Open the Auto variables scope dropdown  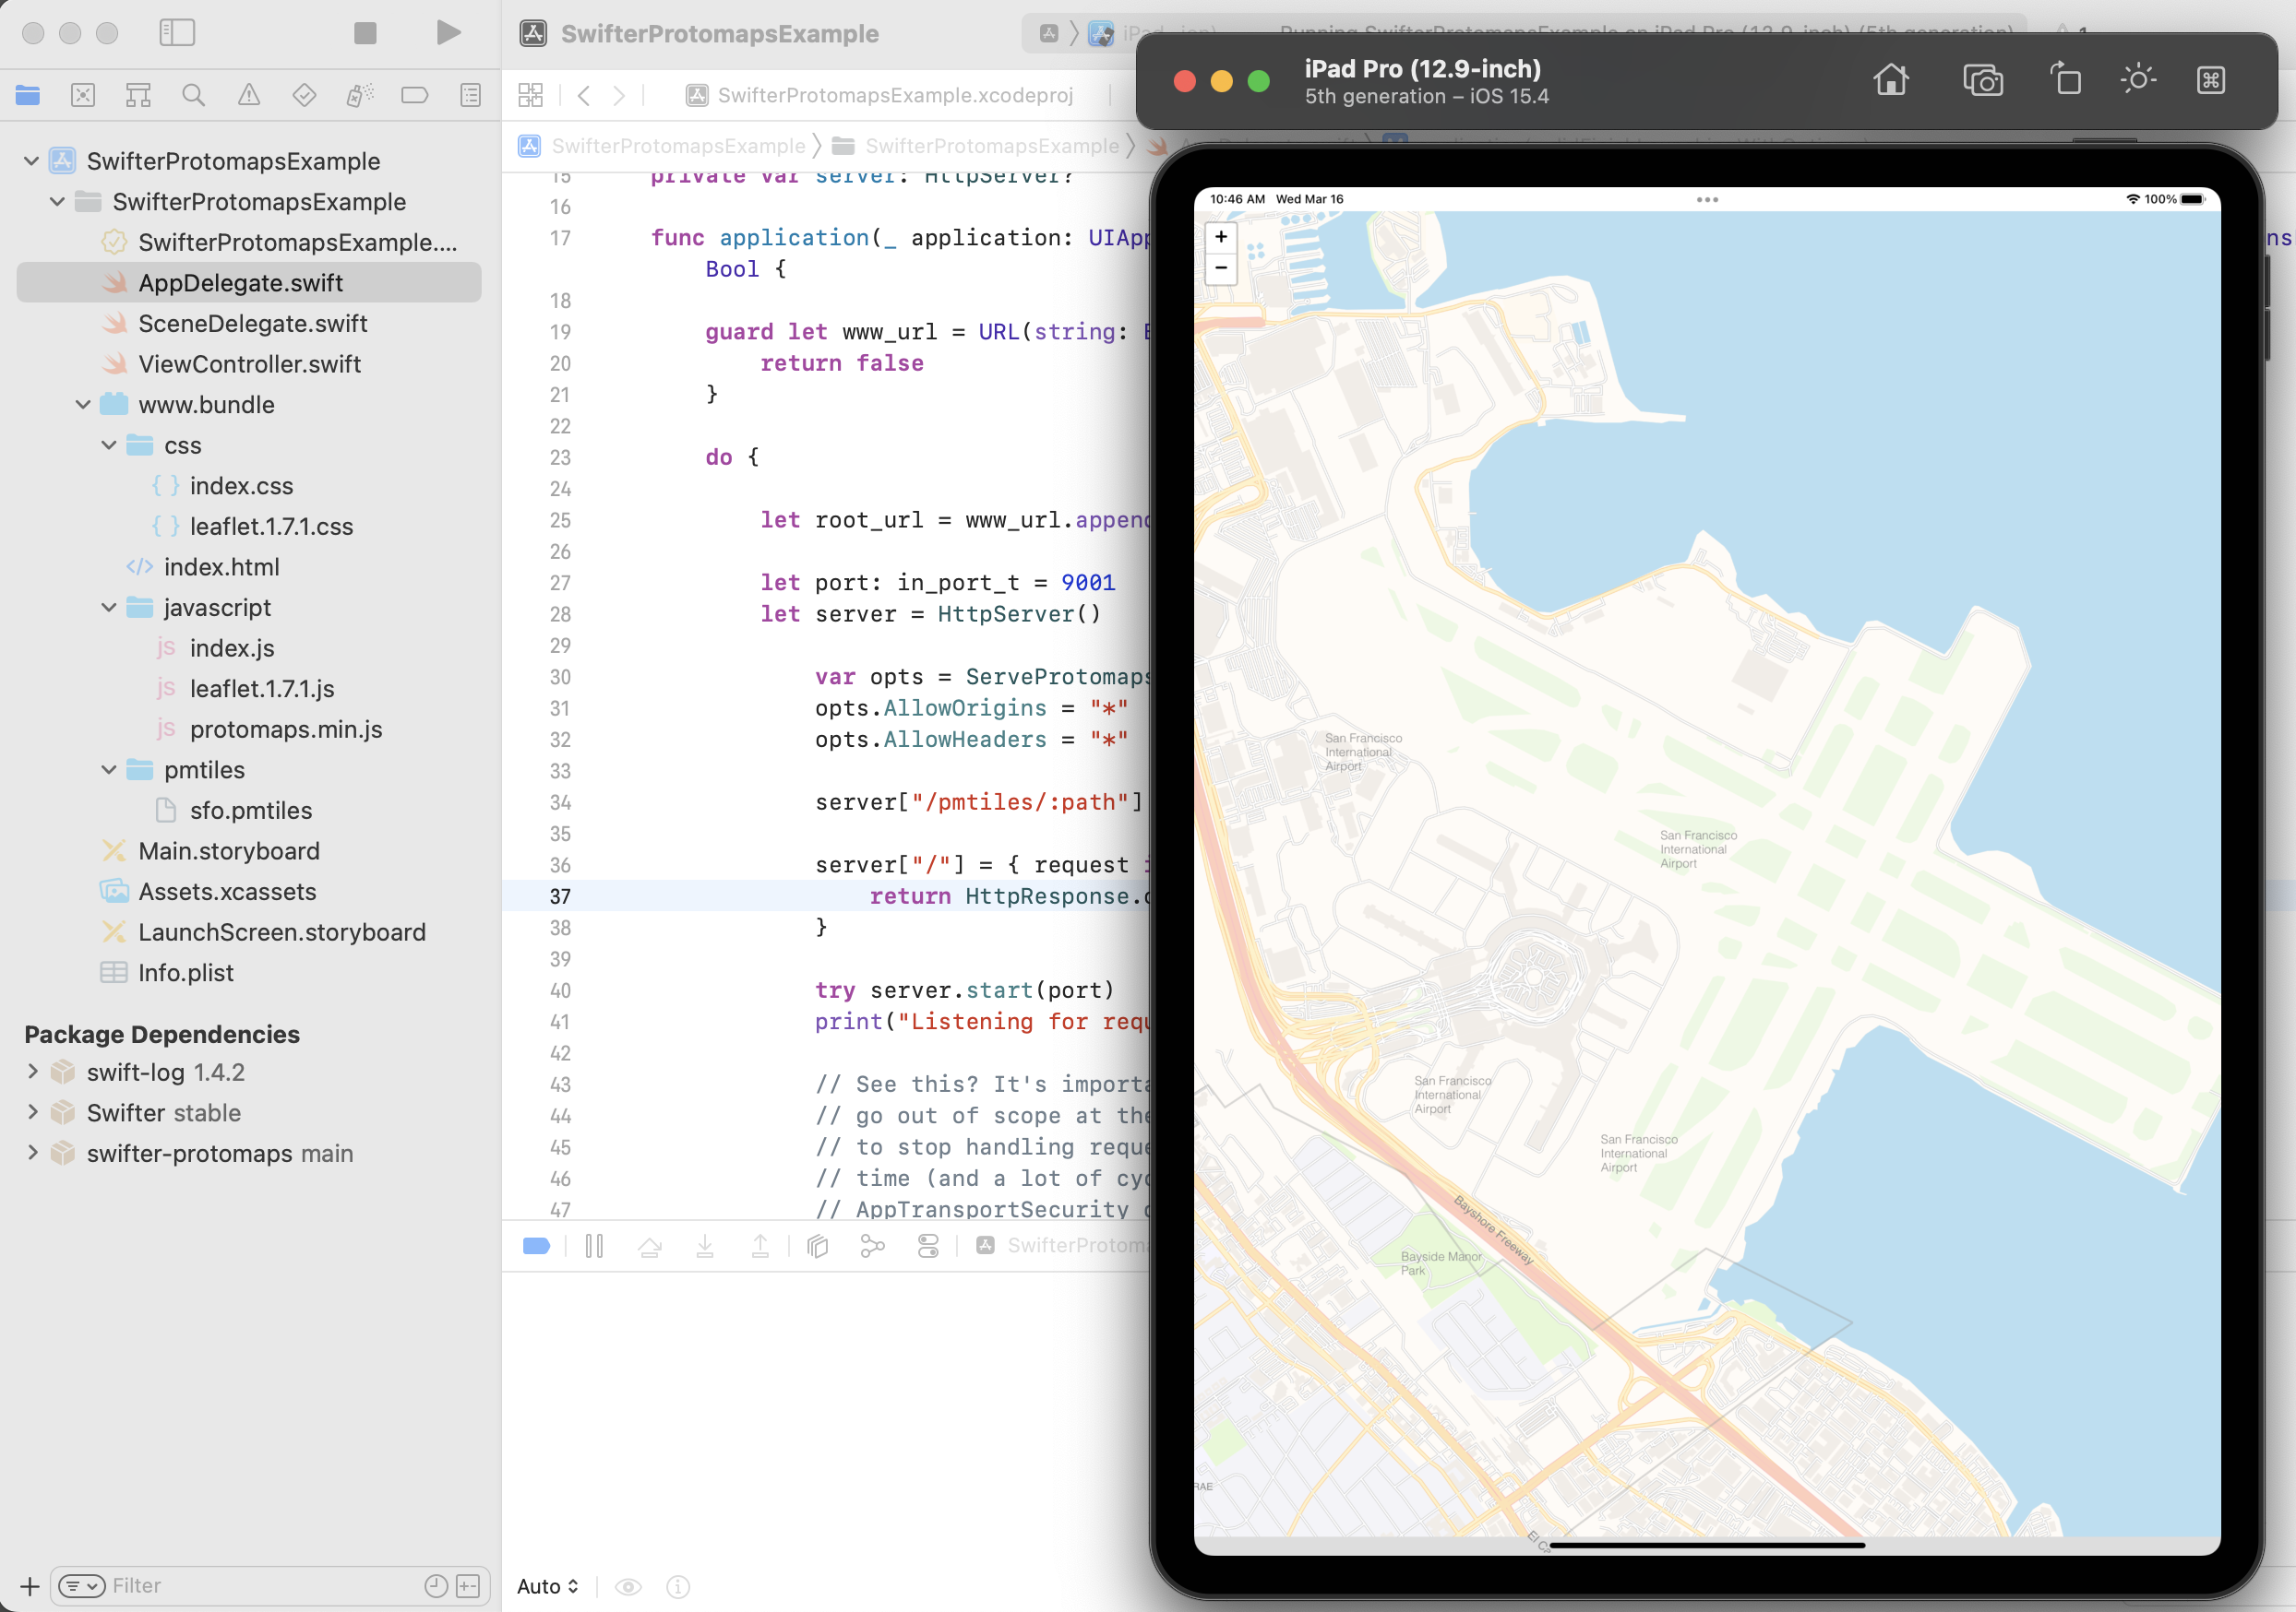click(547, 1586)
